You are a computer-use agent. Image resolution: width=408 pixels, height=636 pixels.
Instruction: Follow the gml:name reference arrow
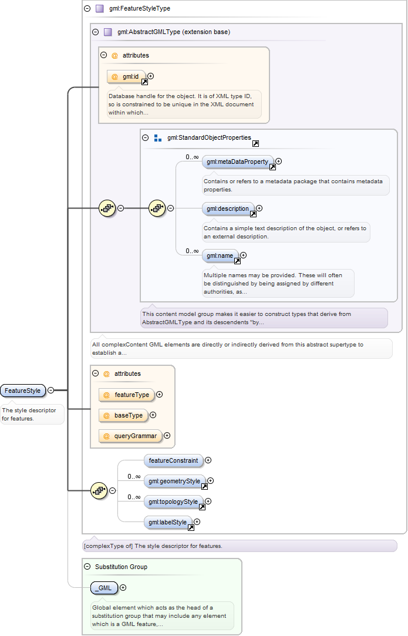[x=237, y=261]
